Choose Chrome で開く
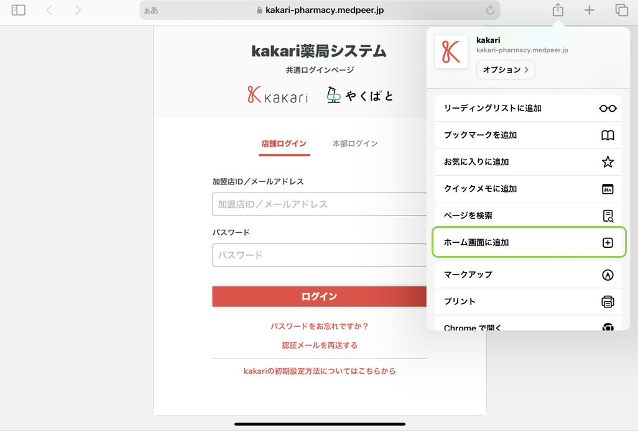This screenshot has width=638, height=431. pos(528,323)
